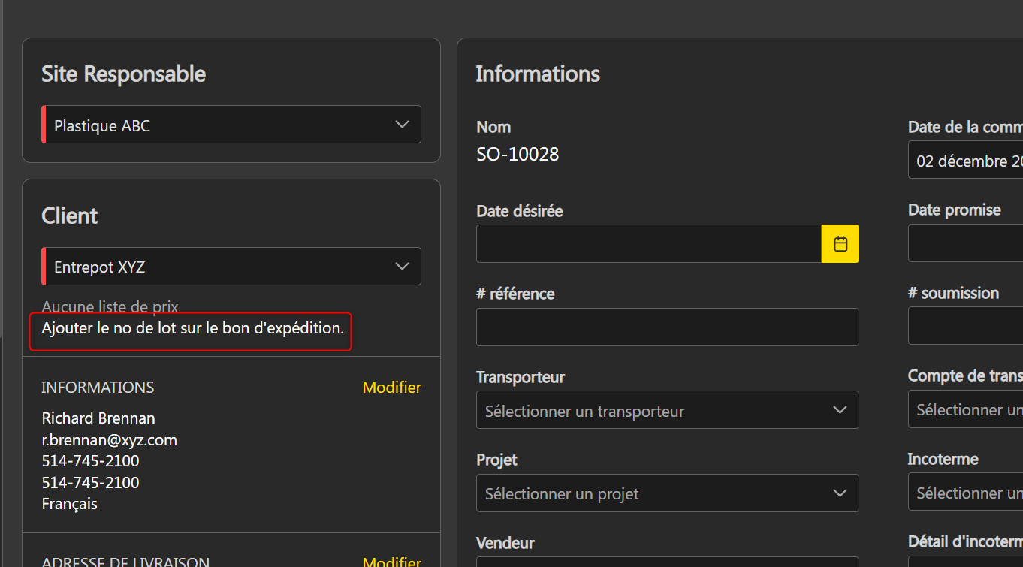1023x567 pixels.
Task: Click the email r.brennan@xyz.com
Action: (x=109, y=440)
